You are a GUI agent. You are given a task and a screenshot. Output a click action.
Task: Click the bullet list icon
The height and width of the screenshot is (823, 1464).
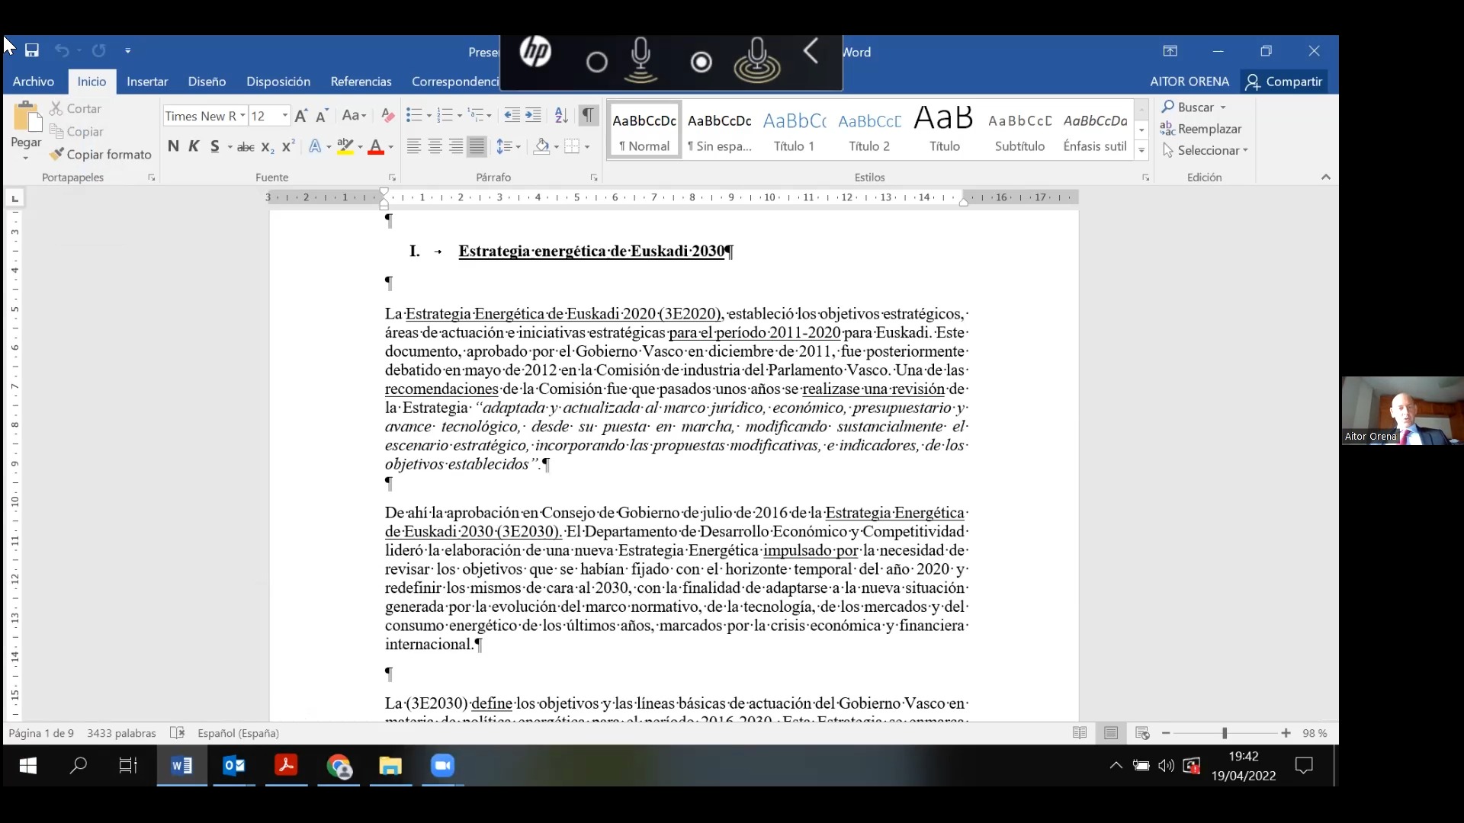tap(414, 115)
